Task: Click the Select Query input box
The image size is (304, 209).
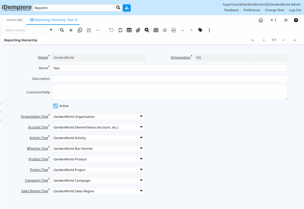Action: coord(26,30)
